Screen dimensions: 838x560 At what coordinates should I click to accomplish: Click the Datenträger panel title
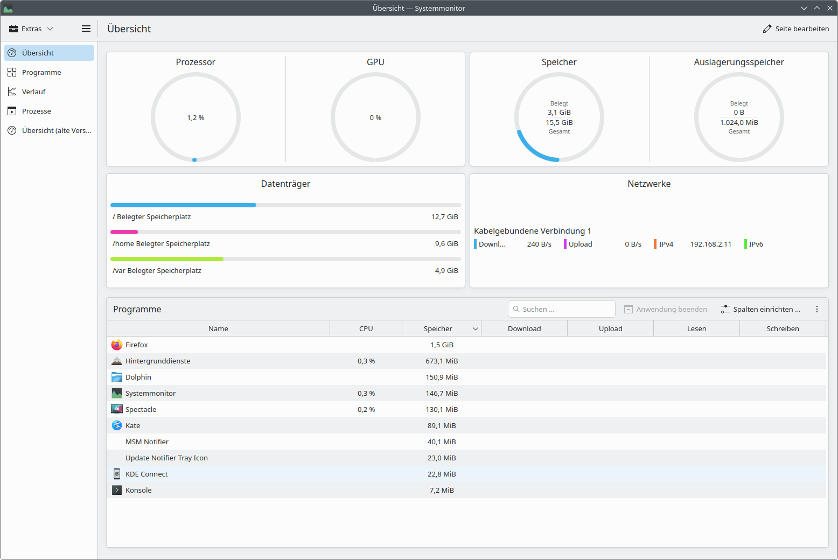[285, 184]
